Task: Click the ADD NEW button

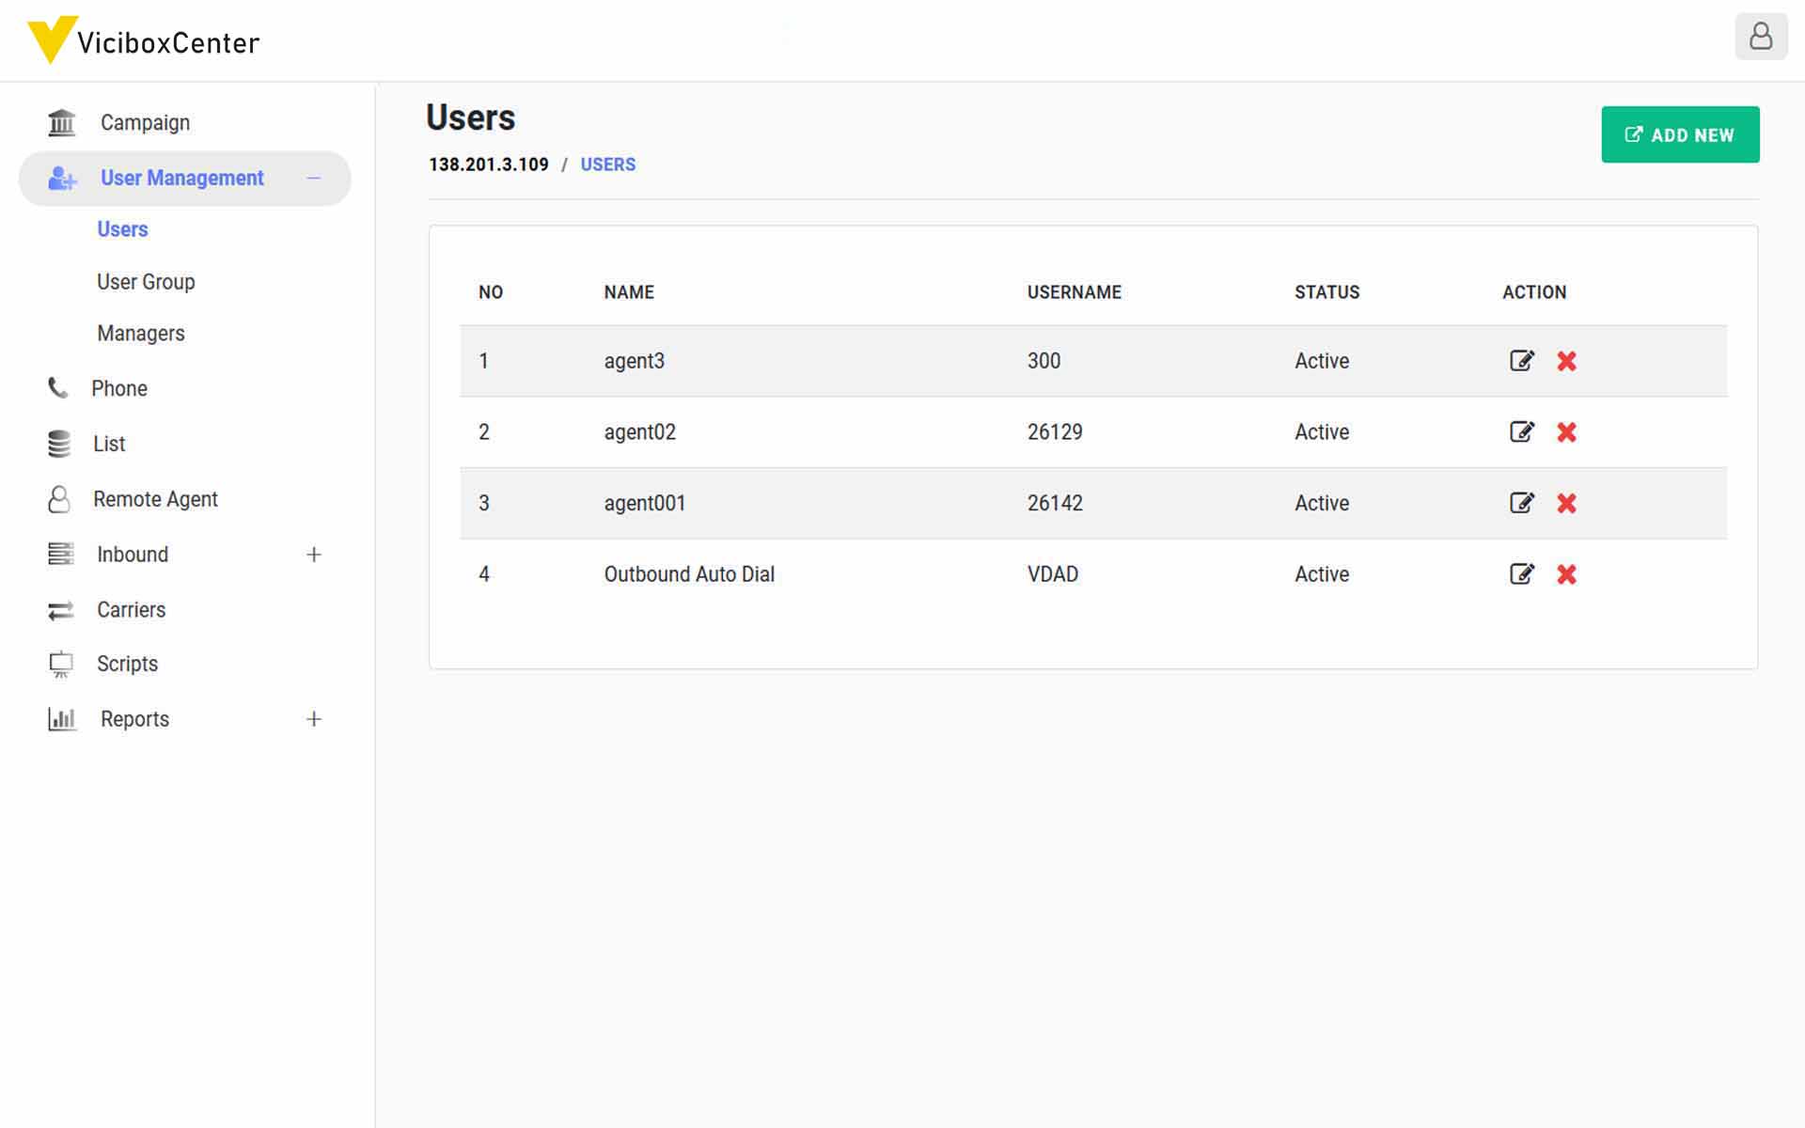Action: 1680,133
